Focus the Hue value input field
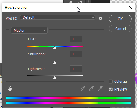The height and width of the screenshot is (108, 137). tap(76, 39)
